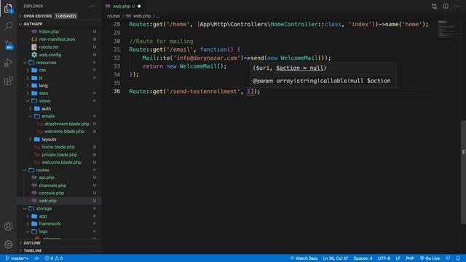Open home.blade.php file
Screen dimensions: 466x262
tap(58, 147)
